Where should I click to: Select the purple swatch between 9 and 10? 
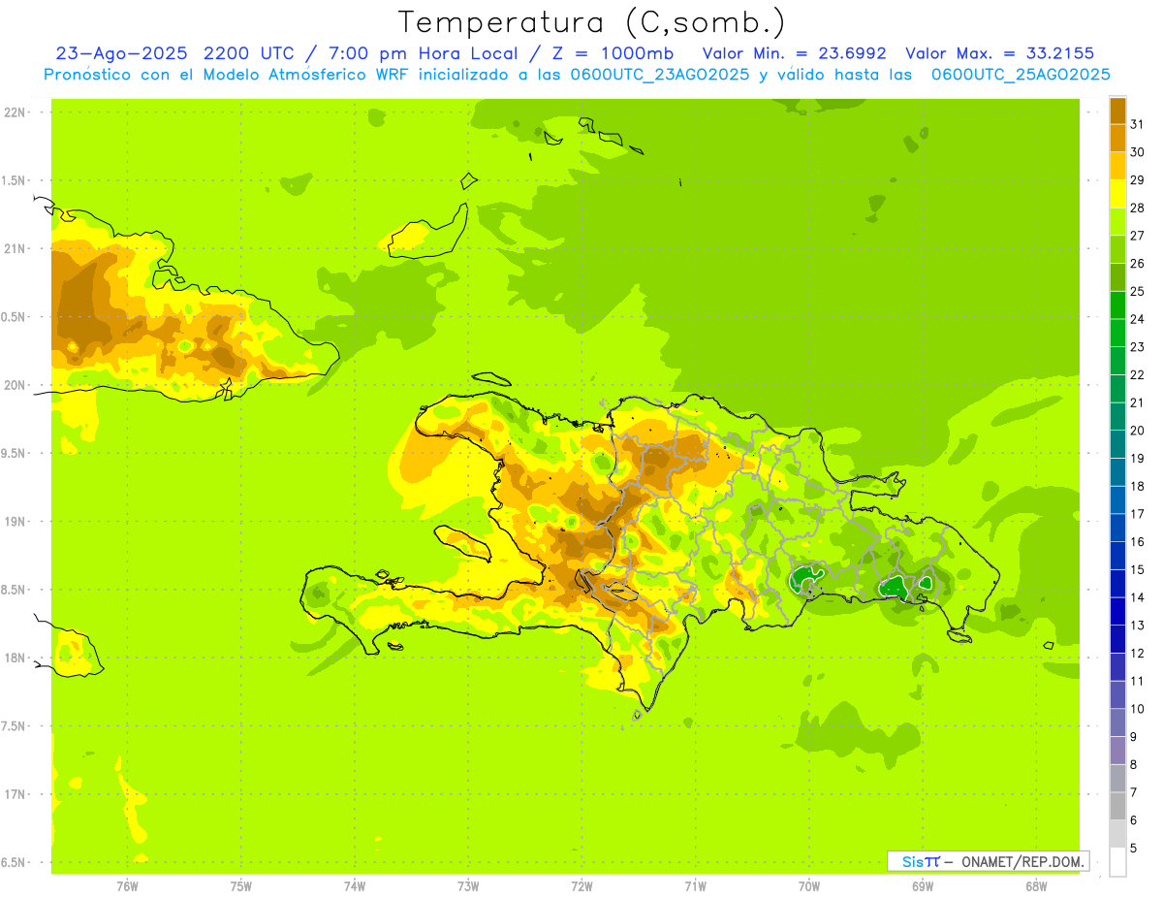[x=1117, y=722]
